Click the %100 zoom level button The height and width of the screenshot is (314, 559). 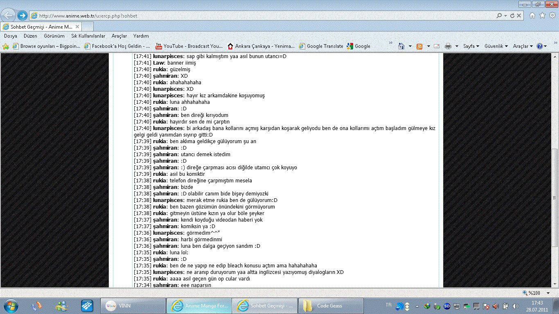(531, 293)
